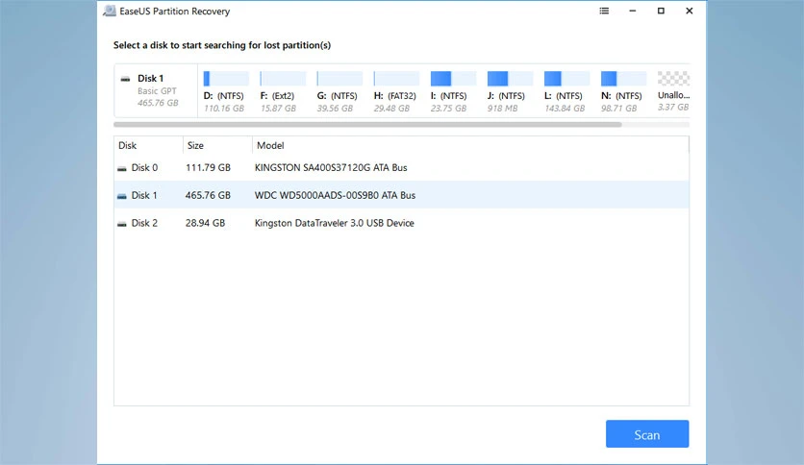
Task: Open the hamburger menu icon in title bar
Action: pyautogui.click(x=604, y=11)
